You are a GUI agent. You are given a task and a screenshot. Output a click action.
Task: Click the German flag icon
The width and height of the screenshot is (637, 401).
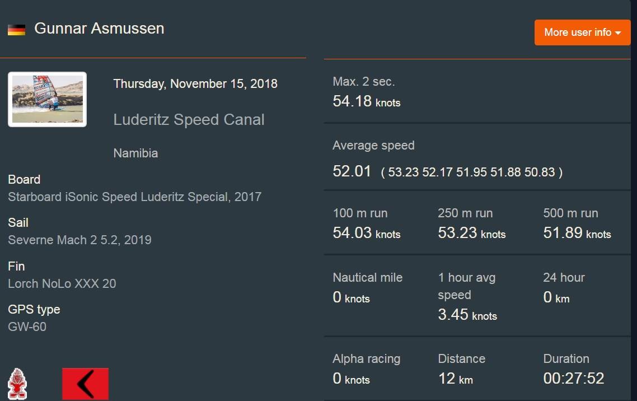click(x=16, y=30)
